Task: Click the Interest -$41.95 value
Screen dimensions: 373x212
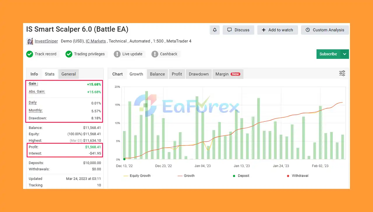Action: coord(95,153)
